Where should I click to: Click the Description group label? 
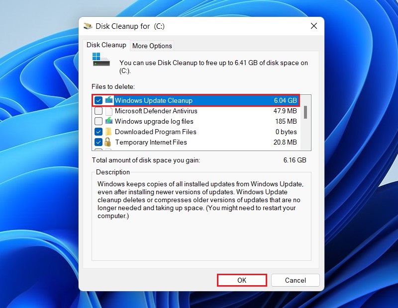coord(113,172)
